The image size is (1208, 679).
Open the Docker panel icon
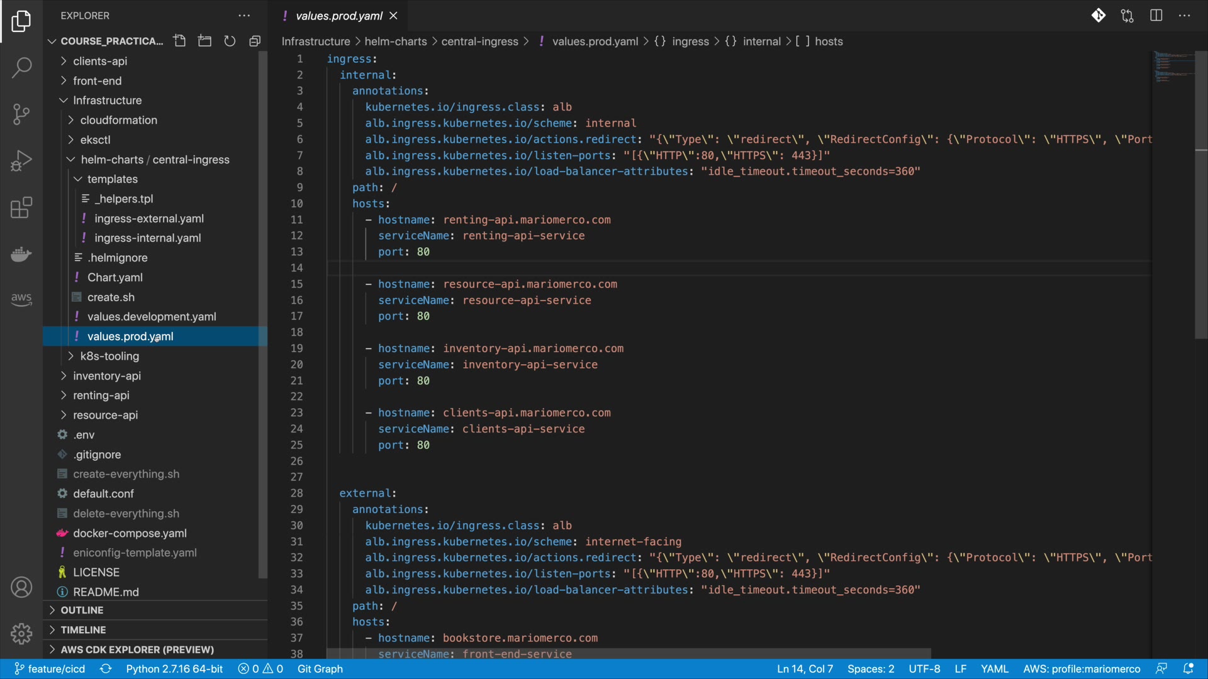tap(21, 254)
